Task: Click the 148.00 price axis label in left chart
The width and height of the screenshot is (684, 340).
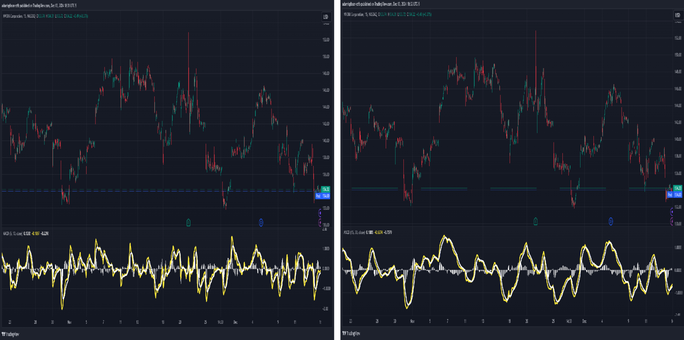Action: (x=326, y=73)
